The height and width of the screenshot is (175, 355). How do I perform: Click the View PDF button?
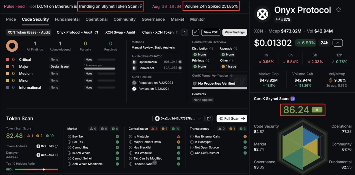point(211,32)
